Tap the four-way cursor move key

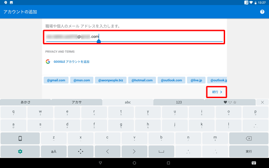click(x=80, y=151)
